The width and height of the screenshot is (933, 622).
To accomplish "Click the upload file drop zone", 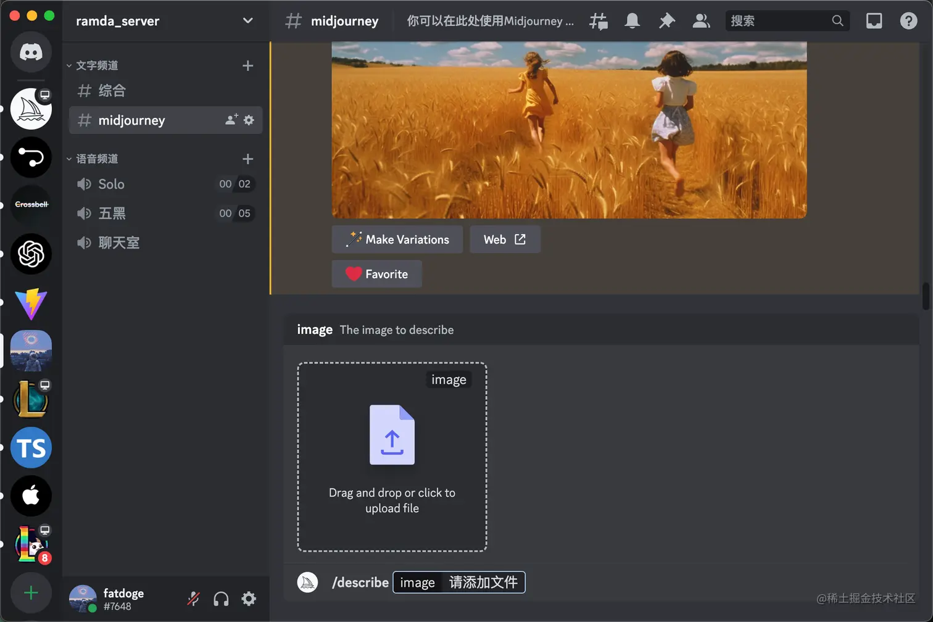I will (x=392, y=457).
